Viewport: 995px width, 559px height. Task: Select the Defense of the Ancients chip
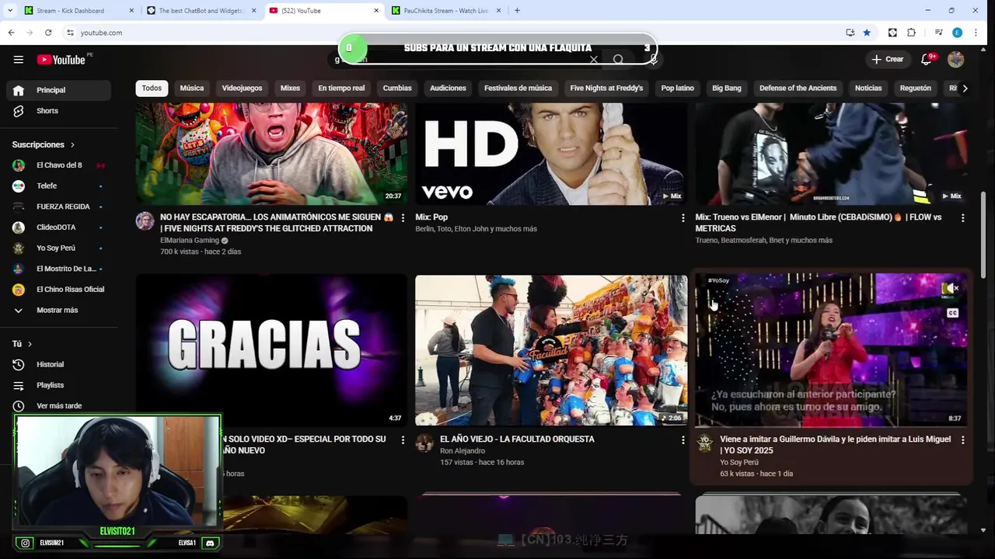click(798, 89)
